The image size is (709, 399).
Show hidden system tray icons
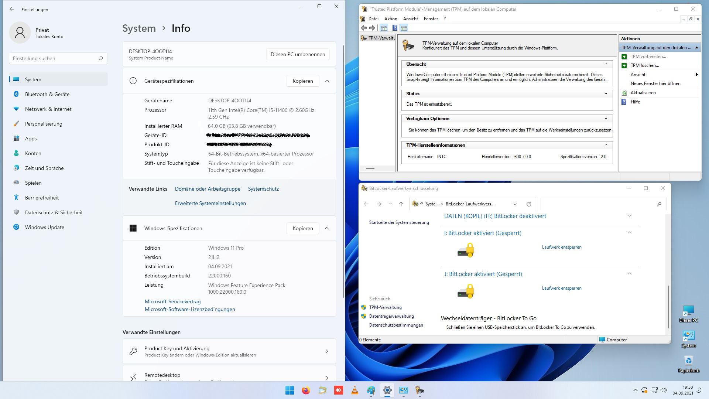point(635,390)
